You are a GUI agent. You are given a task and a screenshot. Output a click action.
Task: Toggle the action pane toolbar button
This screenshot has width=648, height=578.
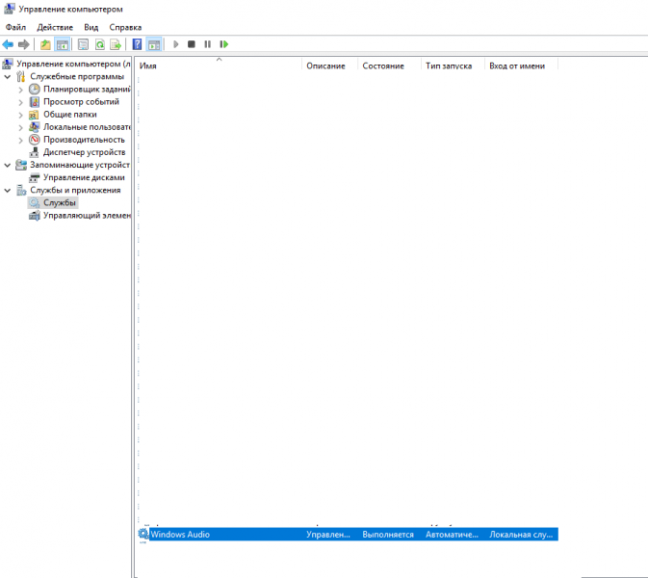tap(154, 44)
